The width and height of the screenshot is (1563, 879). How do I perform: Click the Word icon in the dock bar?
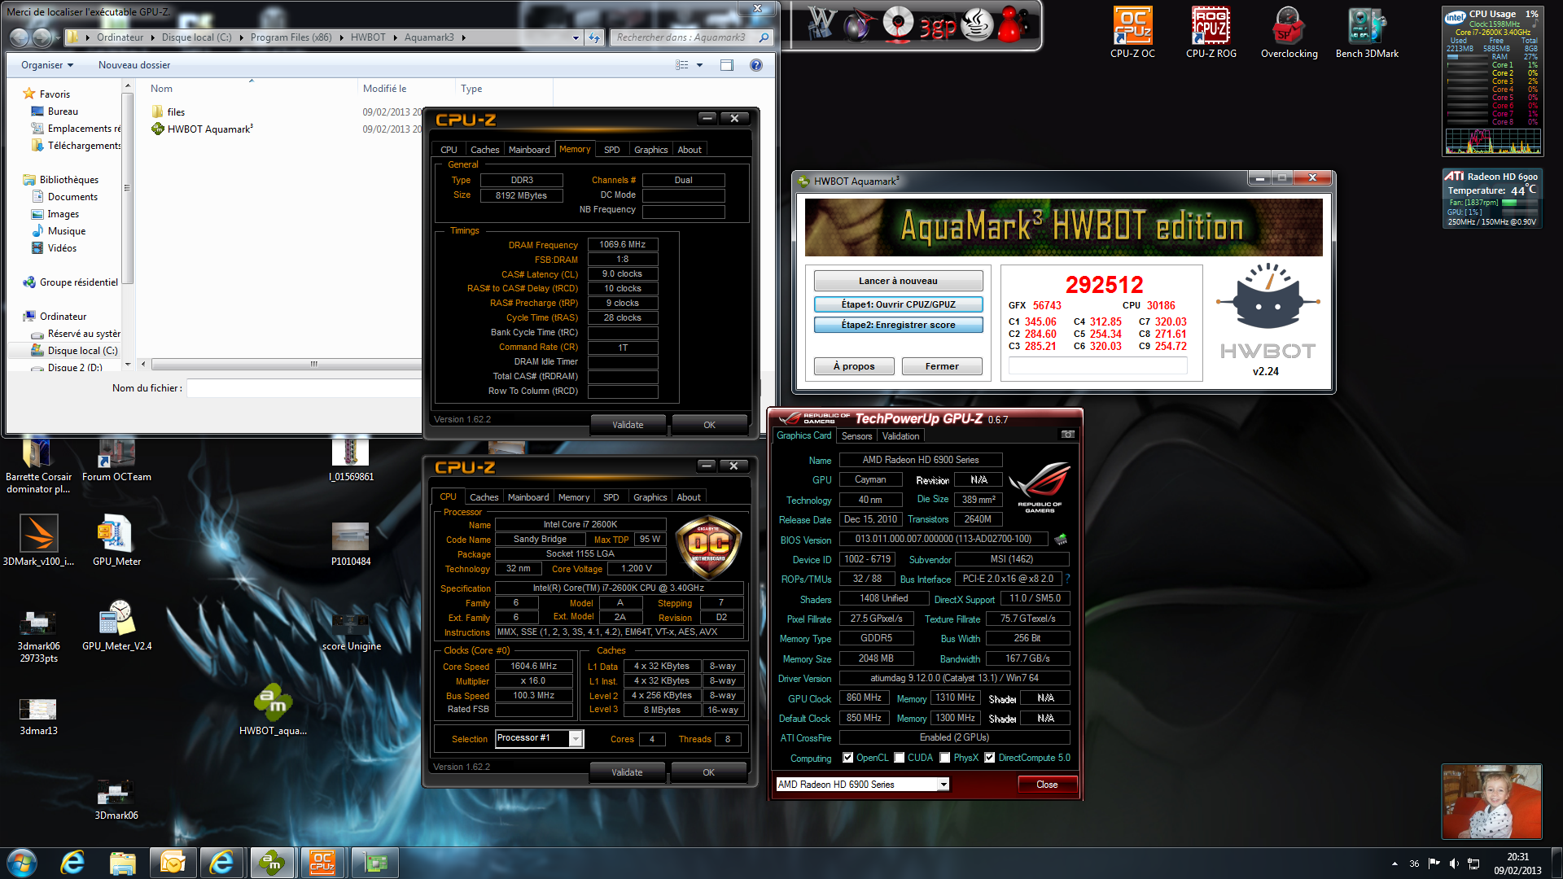tap(821, 24)
